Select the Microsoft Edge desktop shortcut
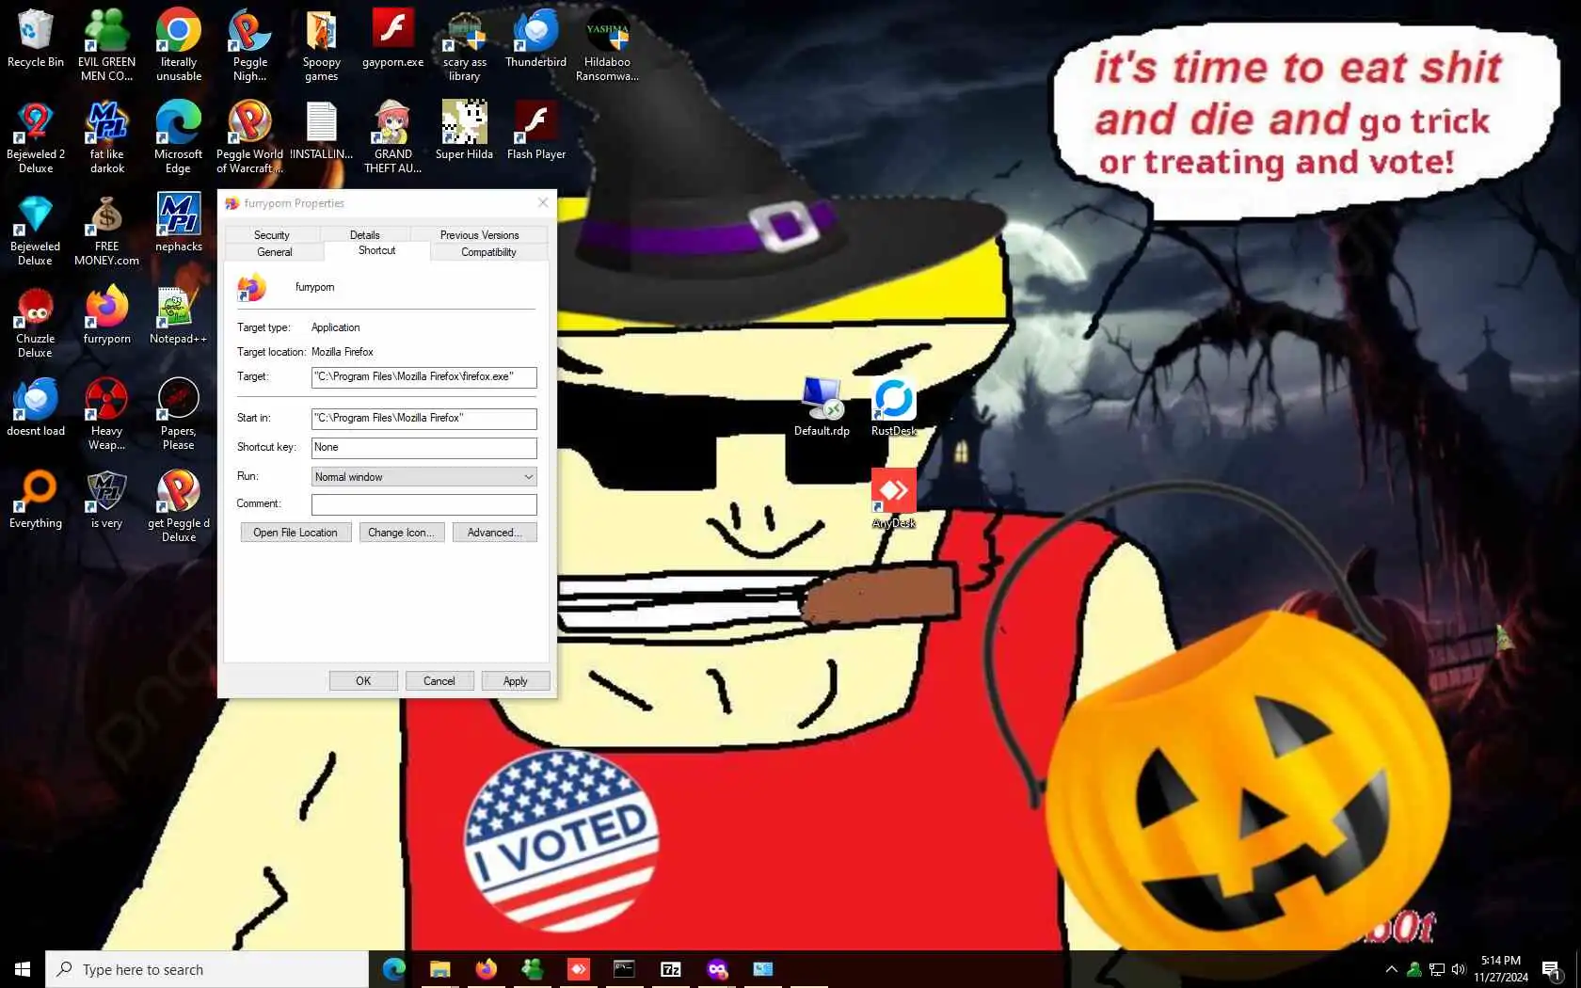1581x988 pixels. point(179,137)
